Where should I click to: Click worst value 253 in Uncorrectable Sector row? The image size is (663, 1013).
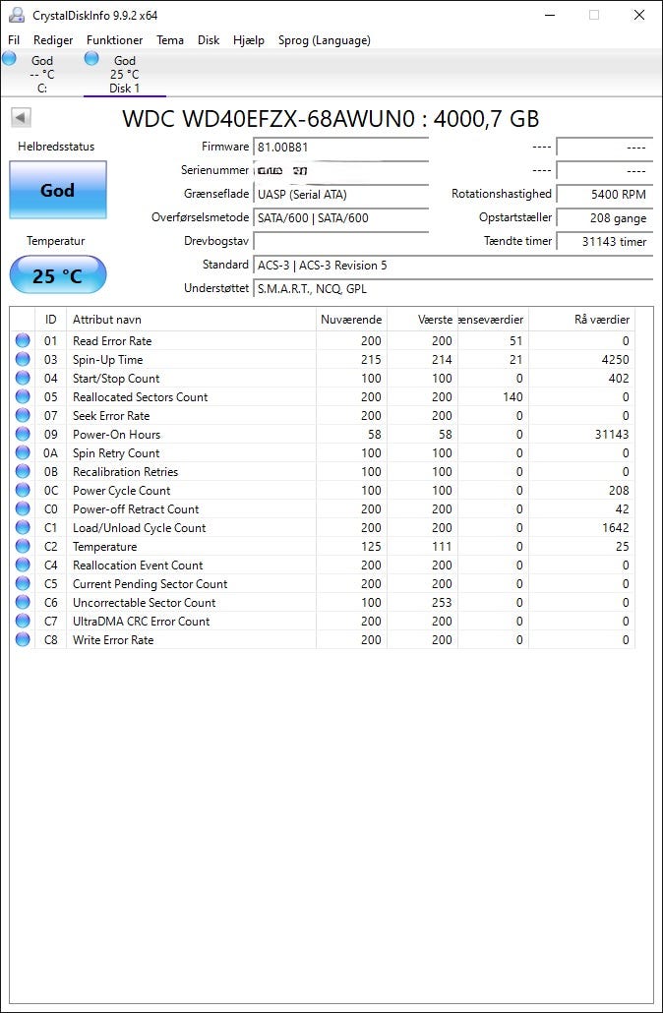[442, 603]
